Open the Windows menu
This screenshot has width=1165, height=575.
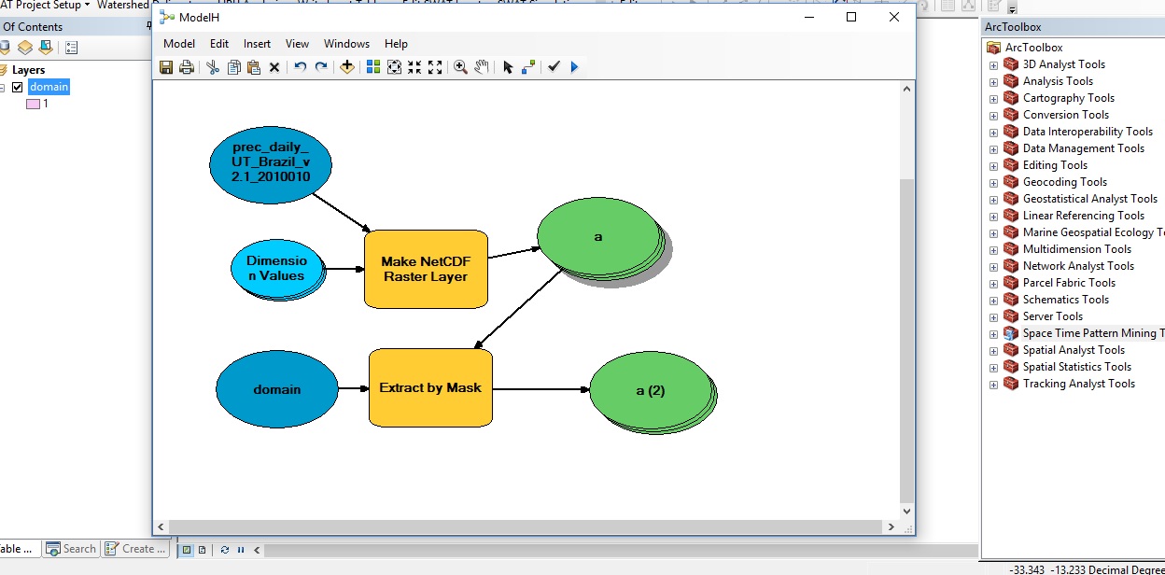pyautogui.click(x=346, y=44)
